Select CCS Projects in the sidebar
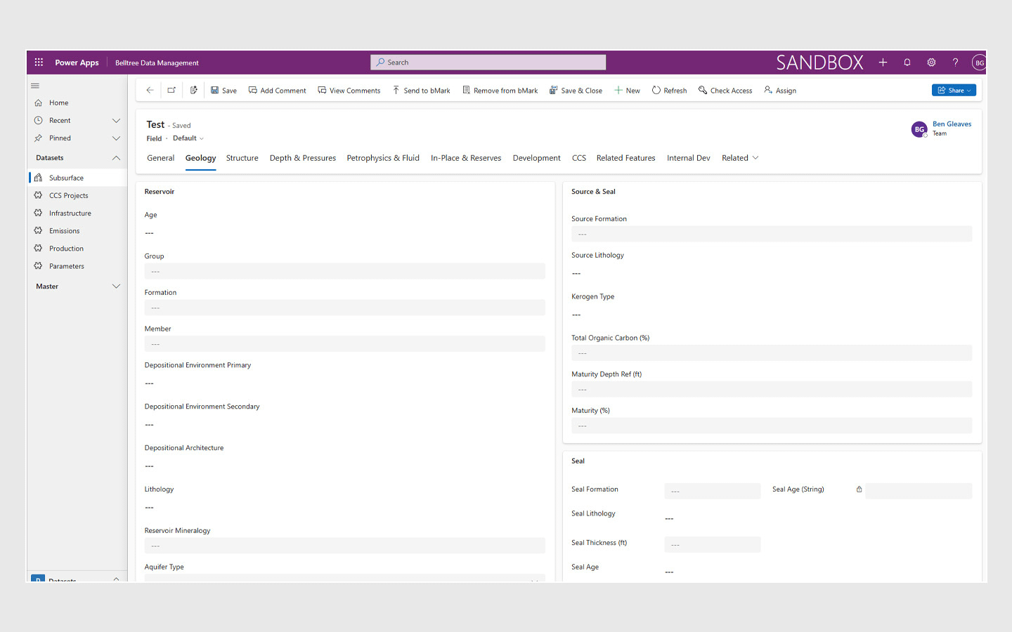 tap(68, 196)
